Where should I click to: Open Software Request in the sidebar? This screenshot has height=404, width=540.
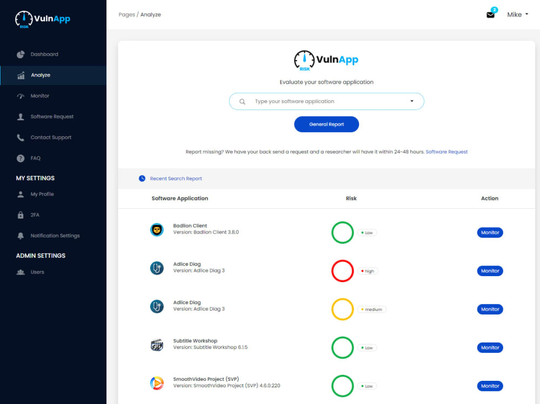pos(53,117)
